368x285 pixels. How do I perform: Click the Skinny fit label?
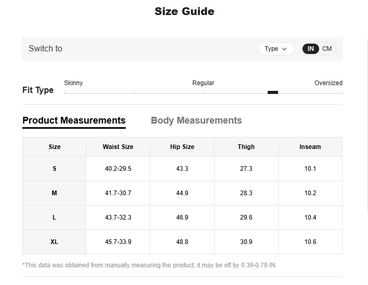tap(73, 83)
